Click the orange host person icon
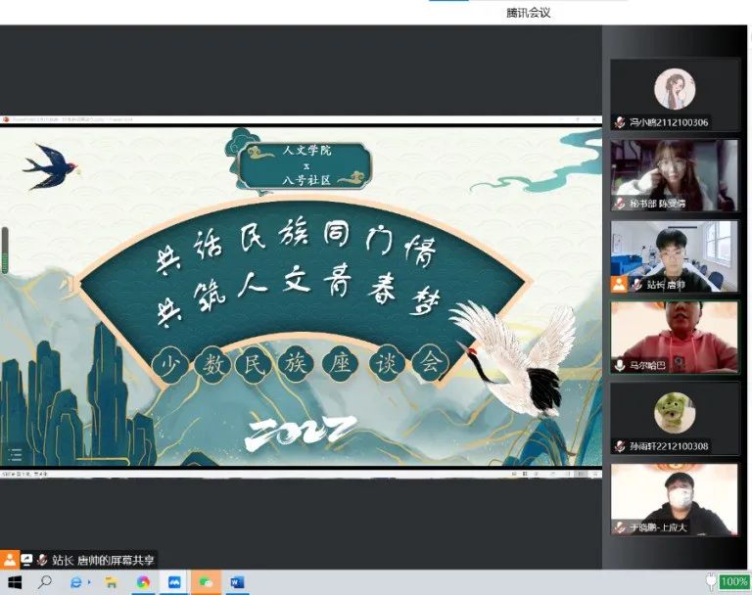Viewport: 752px width, 595px height. pyautogui.click(x=10, y=560)
